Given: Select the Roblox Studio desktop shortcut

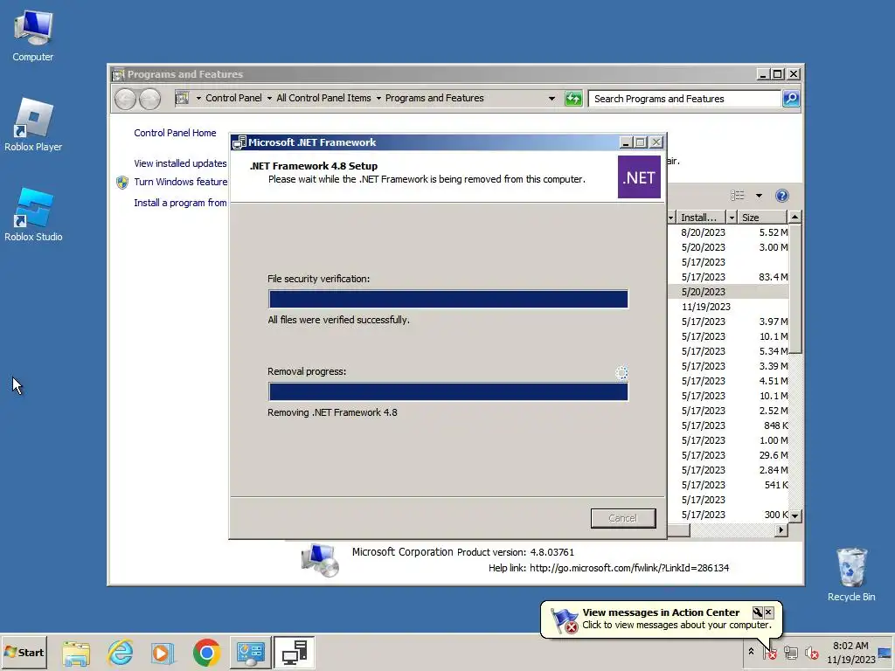Looking at the screenshot, I should tap(33, 214).
